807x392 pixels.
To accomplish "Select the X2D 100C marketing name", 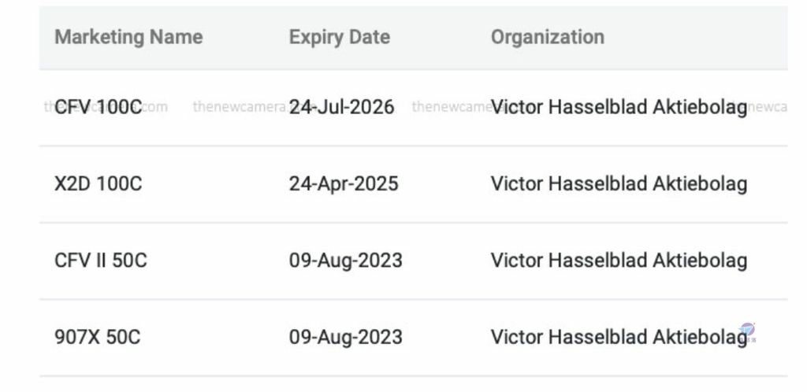I will 99,184.
